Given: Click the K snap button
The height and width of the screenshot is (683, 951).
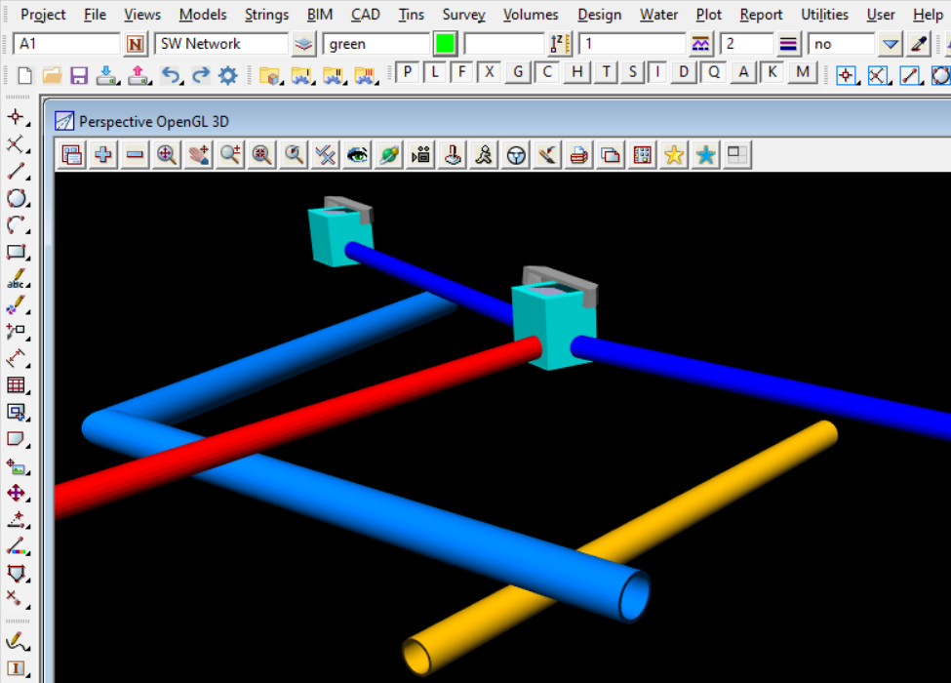Looking at the screenshot, I should coord(773,72).
